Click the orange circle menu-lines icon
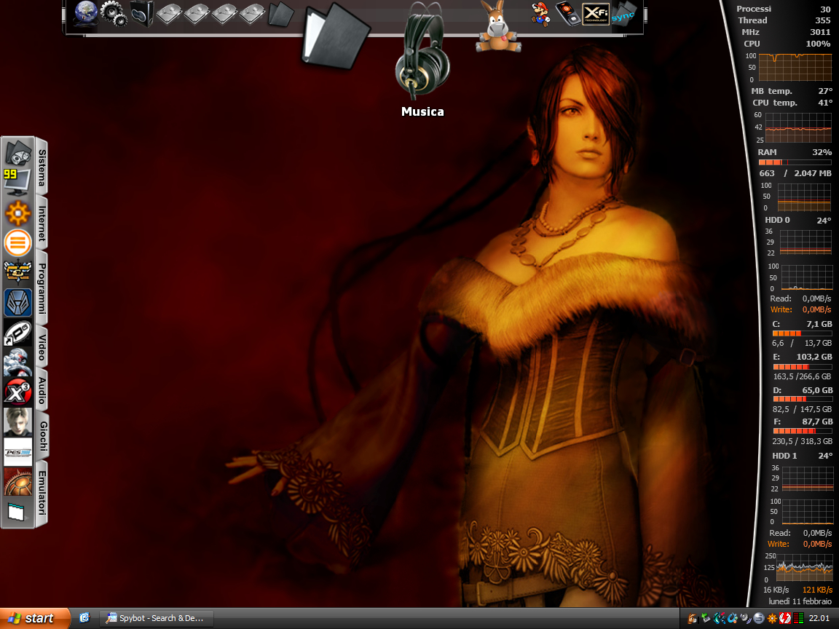839x629 pixels. 18,242
